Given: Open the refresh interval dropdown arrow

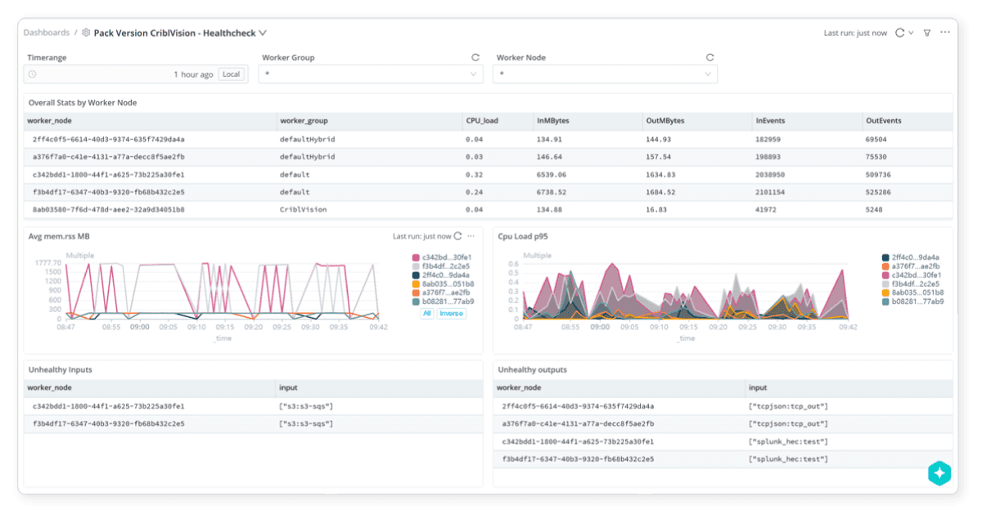Looking at the screenshot, I should click(x=911, y=34).
